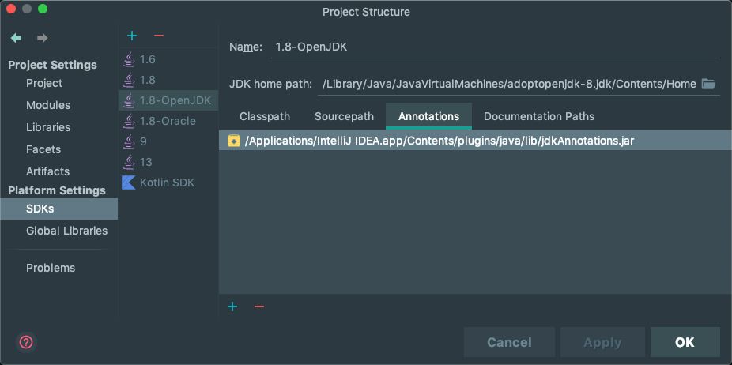732x365 pixels.
Task: Select the 9 SDK
Action: pos(168,141)
